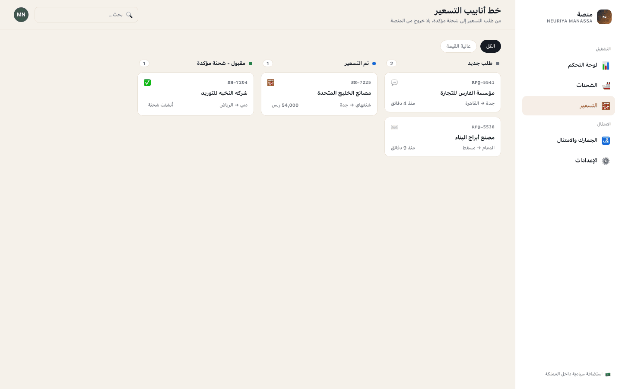Click the count badge for تم التسعير
The height and width of the screenshot is (389, 622).
pos(268,64)
